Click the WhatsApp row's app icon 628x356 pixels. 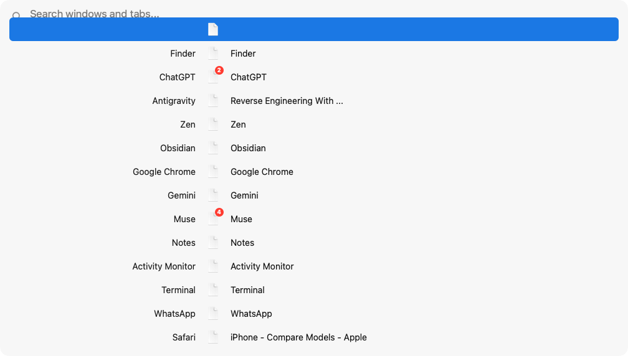click(213, 313)
